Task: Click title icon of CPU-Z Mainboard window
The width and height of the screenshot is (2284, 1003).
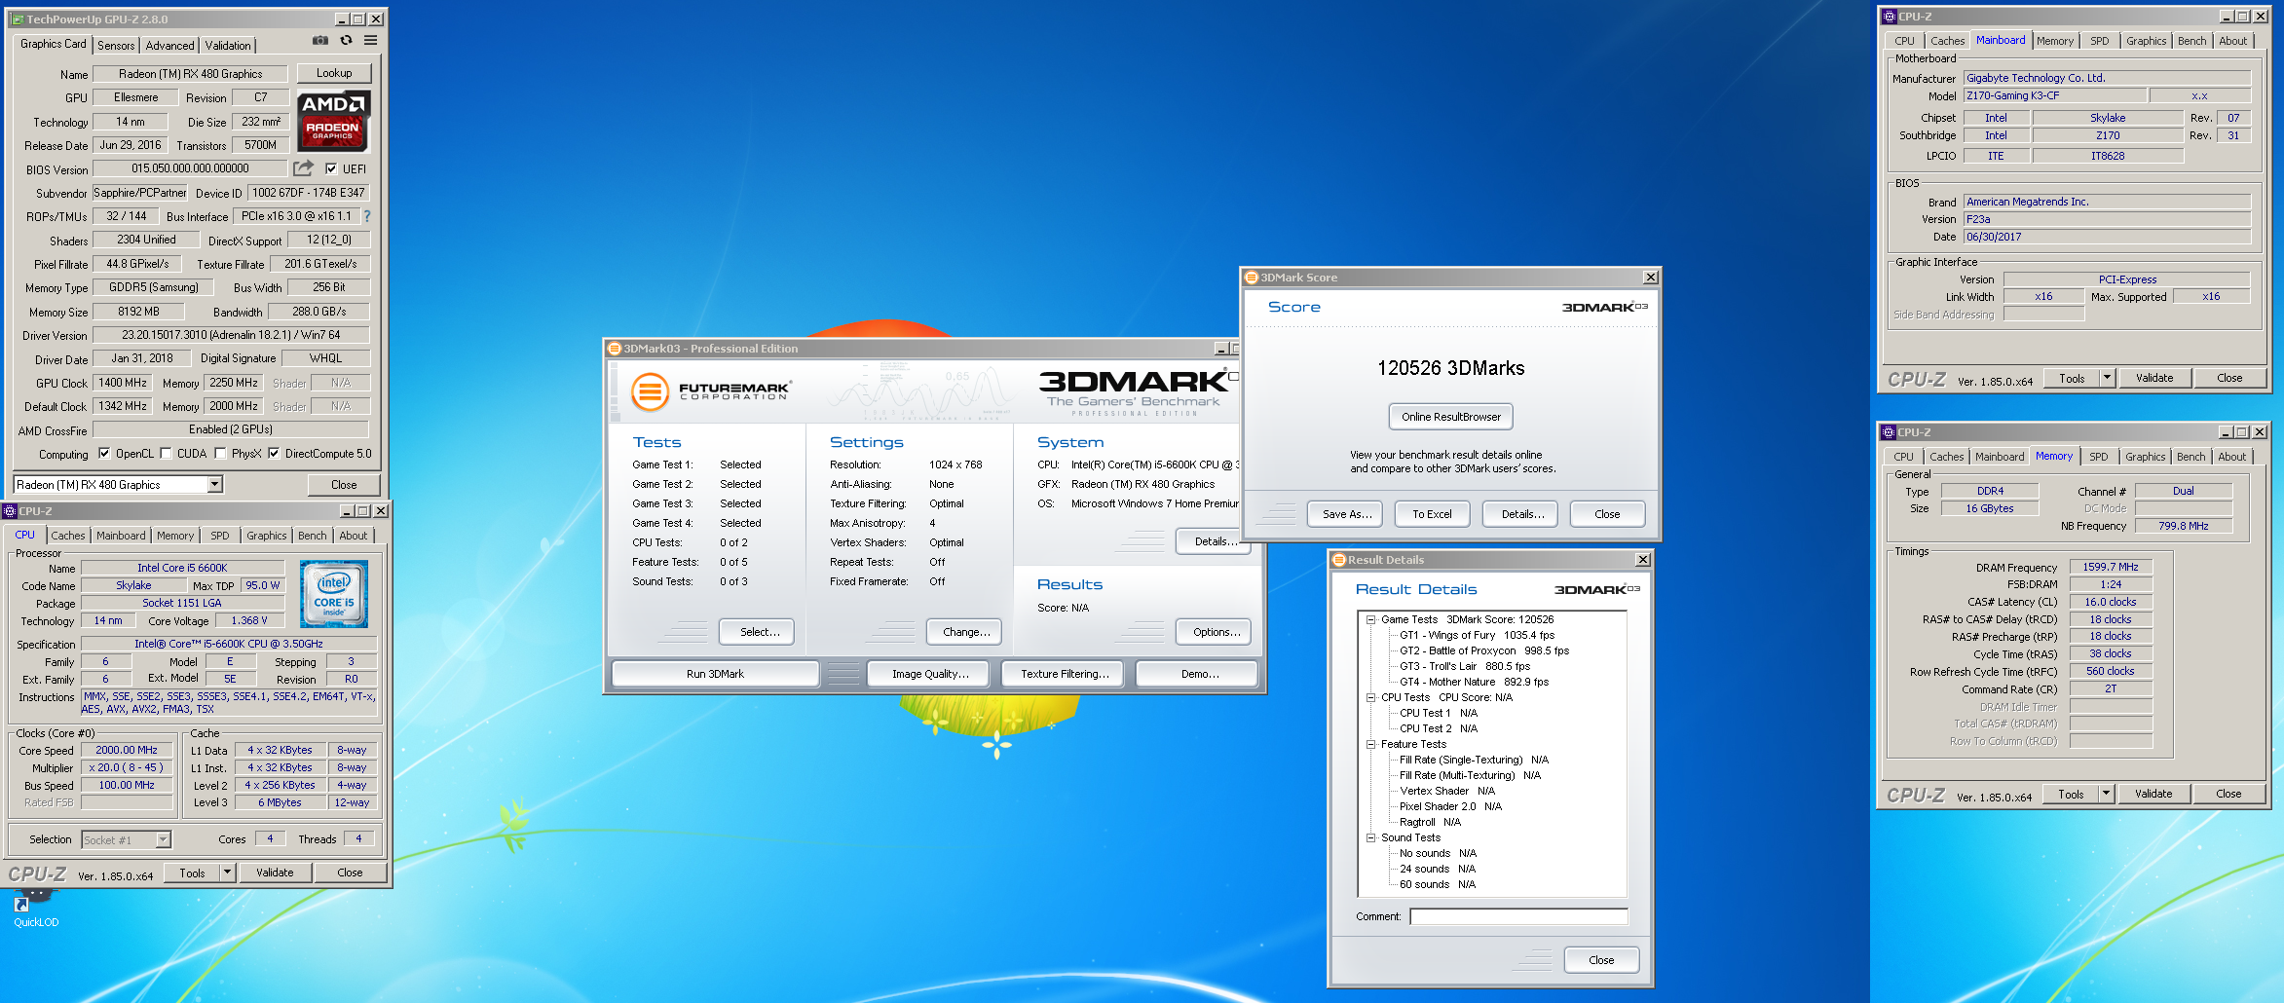Action: coord(1890,17)
